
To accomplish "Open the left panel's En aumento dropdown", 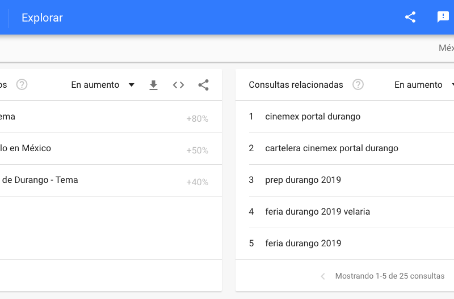I will tap(103, 85).
